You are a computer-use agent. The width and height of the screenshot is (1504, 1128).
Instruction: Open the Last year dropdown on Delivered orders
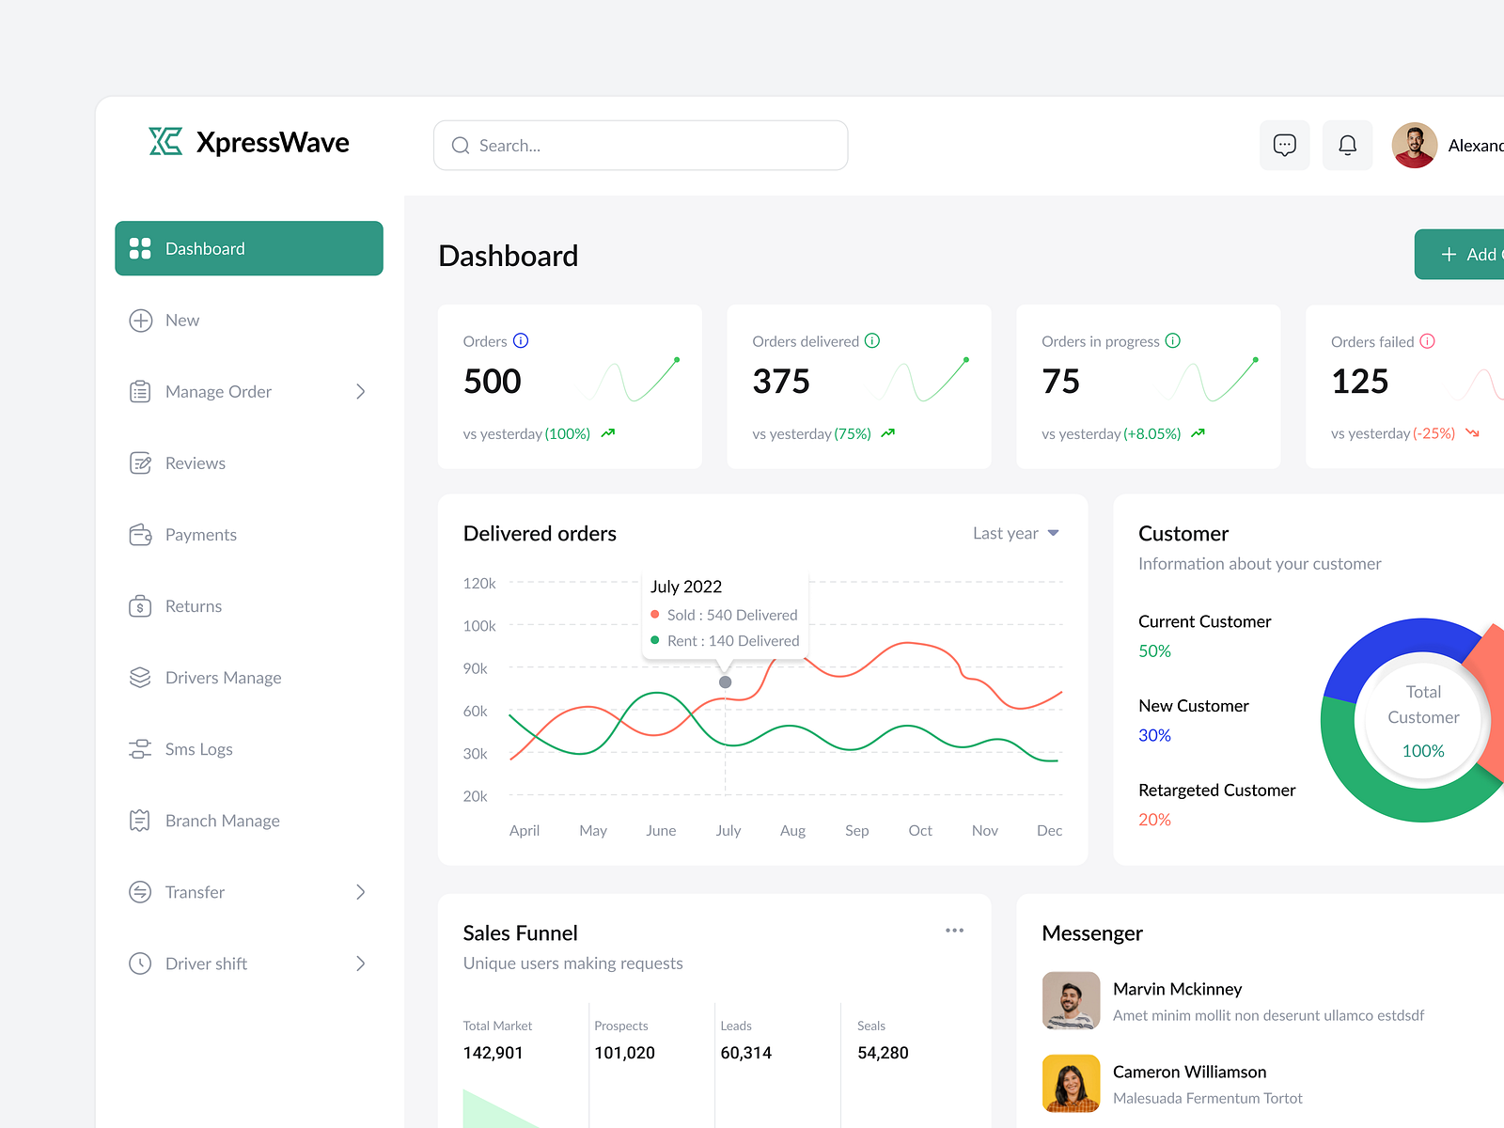(1016, 533)
